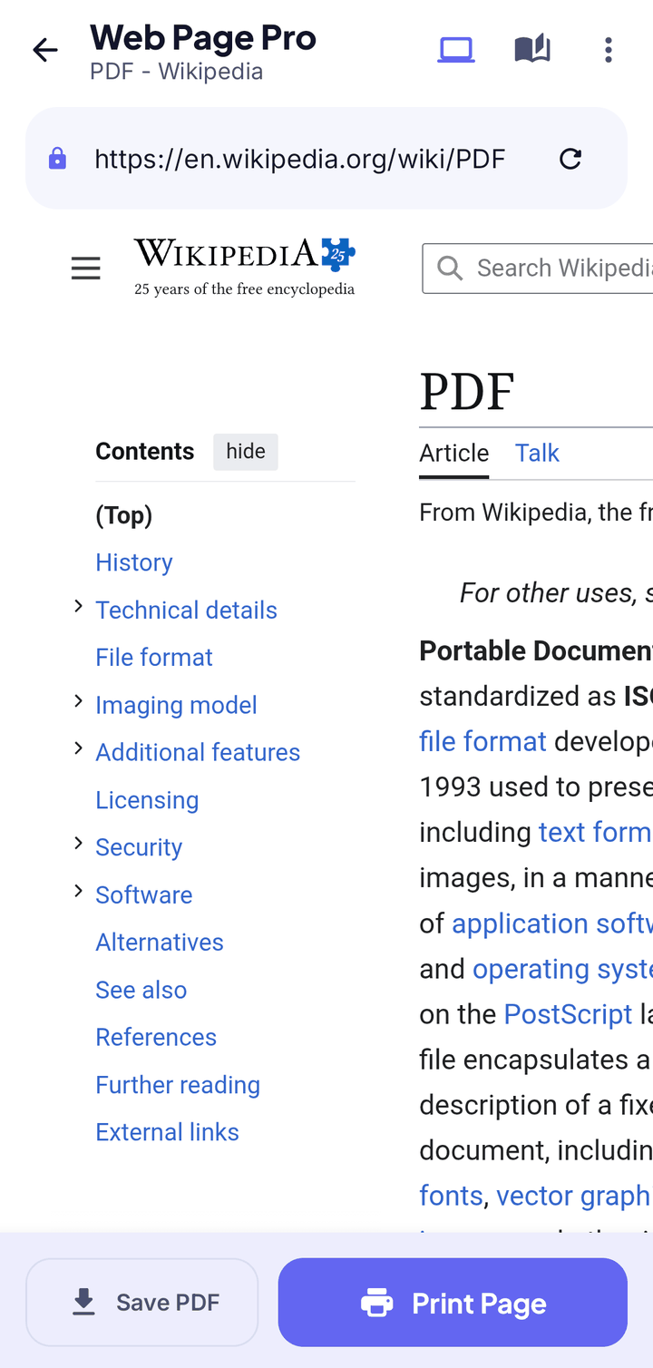Viewport: 653px width, 1368px height.
Task: Go to Additional features section
Action: point(198,752)
